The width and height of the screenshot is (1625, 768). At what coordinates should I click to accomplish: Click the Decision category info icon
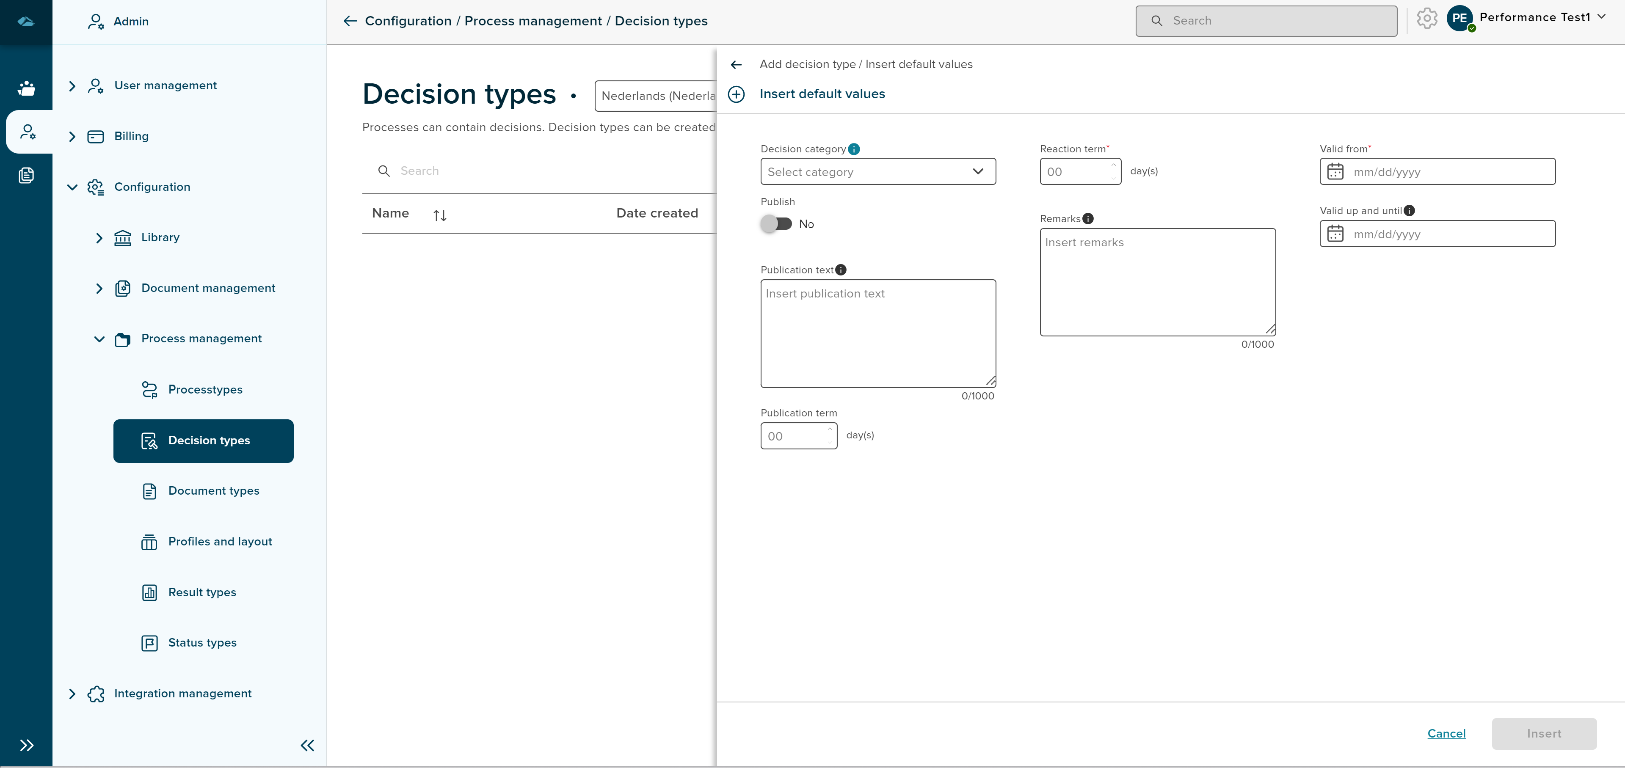coord(854,149)
